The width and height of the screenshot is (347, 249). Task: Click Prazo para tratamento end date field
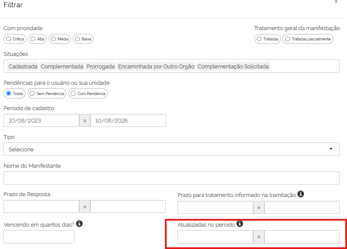[302, 207]
